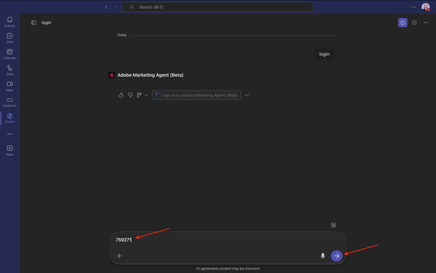
Task: Open the Calendar app
Action: click(10, 54)
